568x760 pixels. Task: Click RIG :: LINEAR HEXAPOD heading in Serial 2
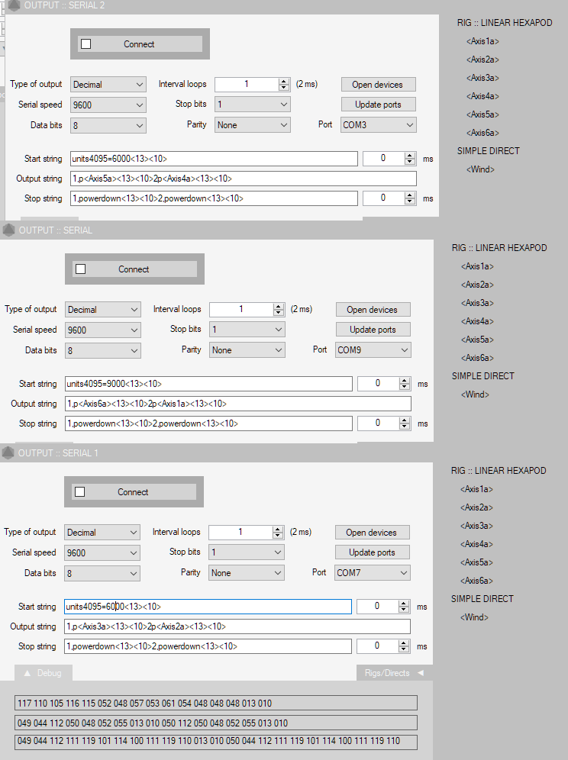(505, 23)
